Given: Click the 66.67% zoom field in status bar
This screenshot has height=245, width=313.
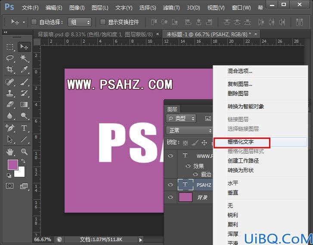Looking at the screenshot, I should 43,239.
